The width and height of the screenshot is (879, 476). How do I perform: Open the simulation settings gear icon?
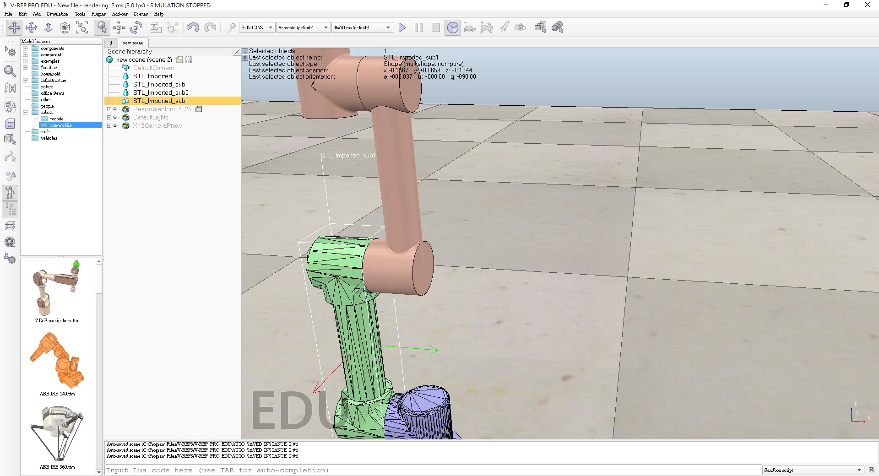pos(10,52)
